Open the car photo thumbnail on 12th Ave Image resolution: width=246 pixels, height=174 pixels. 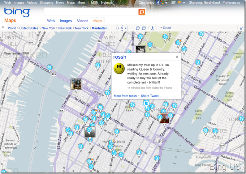(76, 84)
